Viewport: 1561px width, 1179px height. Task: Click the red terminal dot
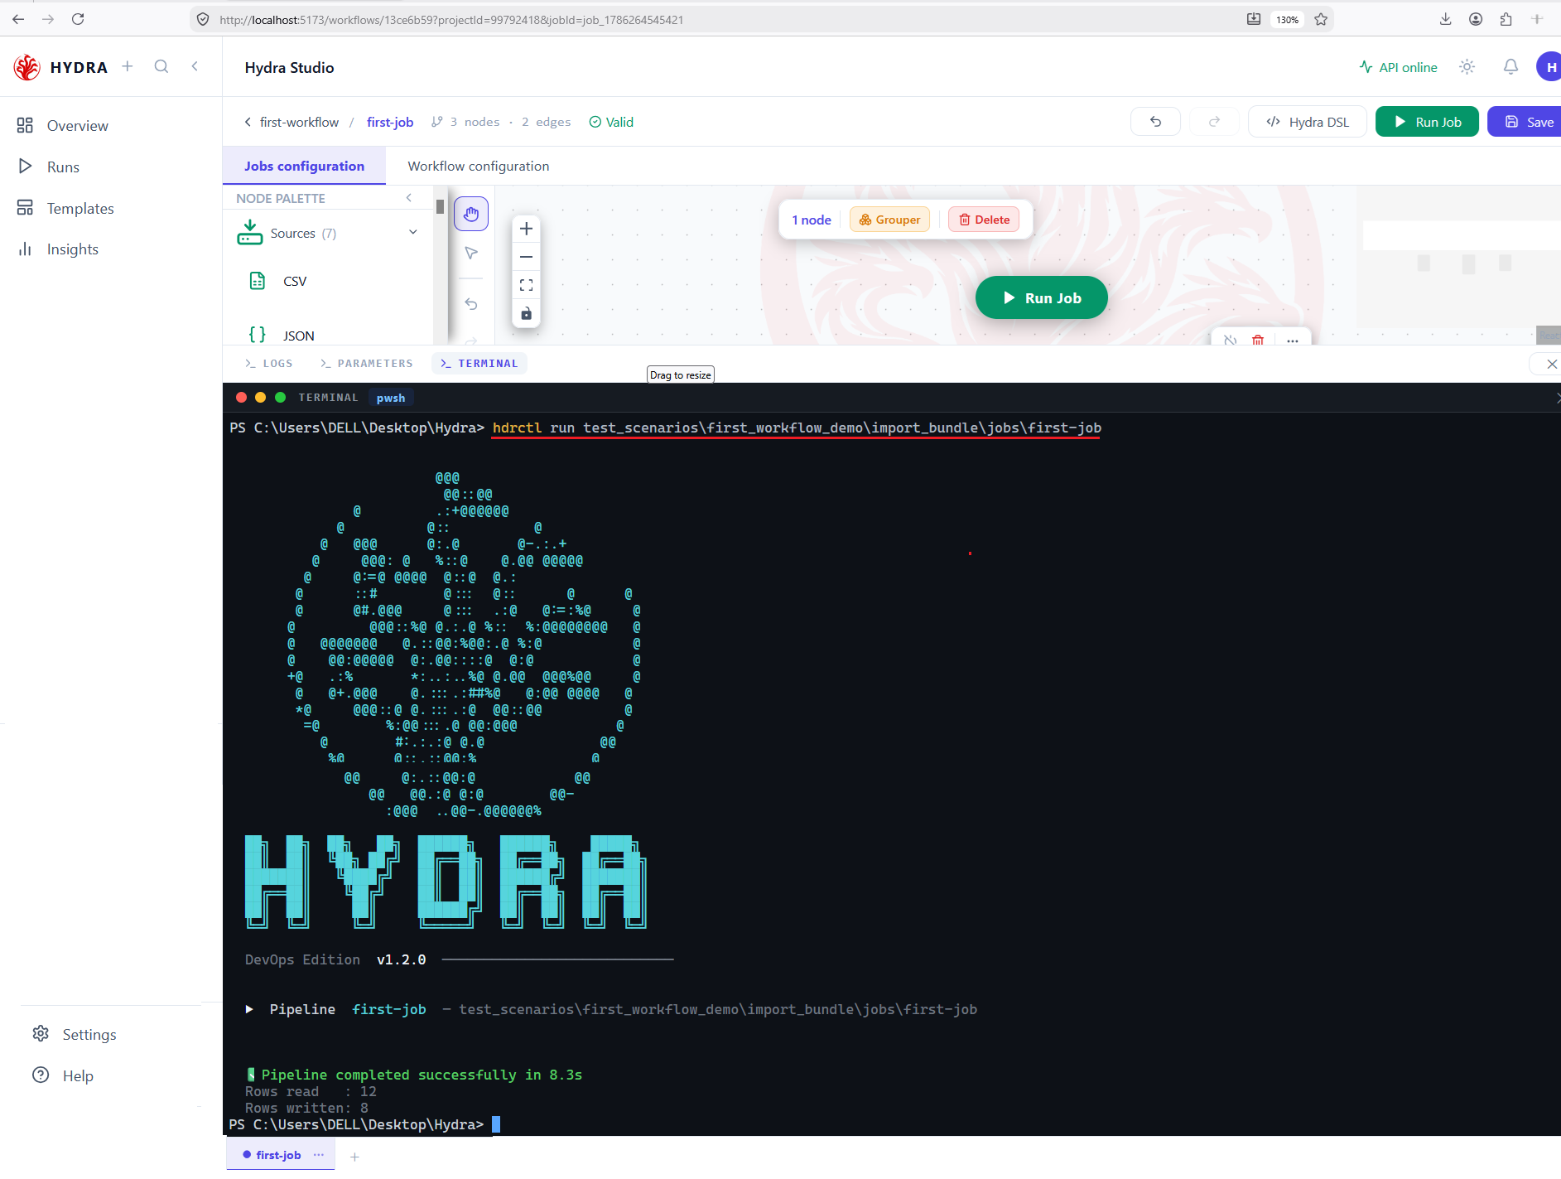click(x=241, y=398)
